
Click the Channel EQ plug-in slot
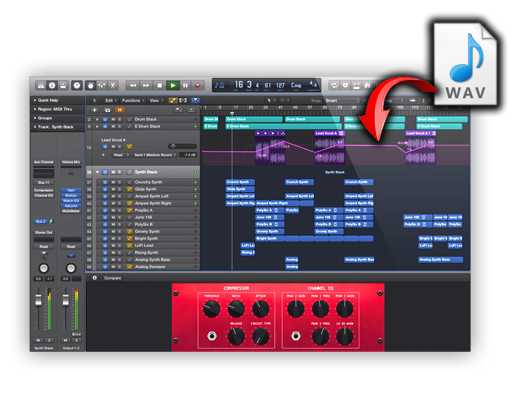tap(43, 195)
